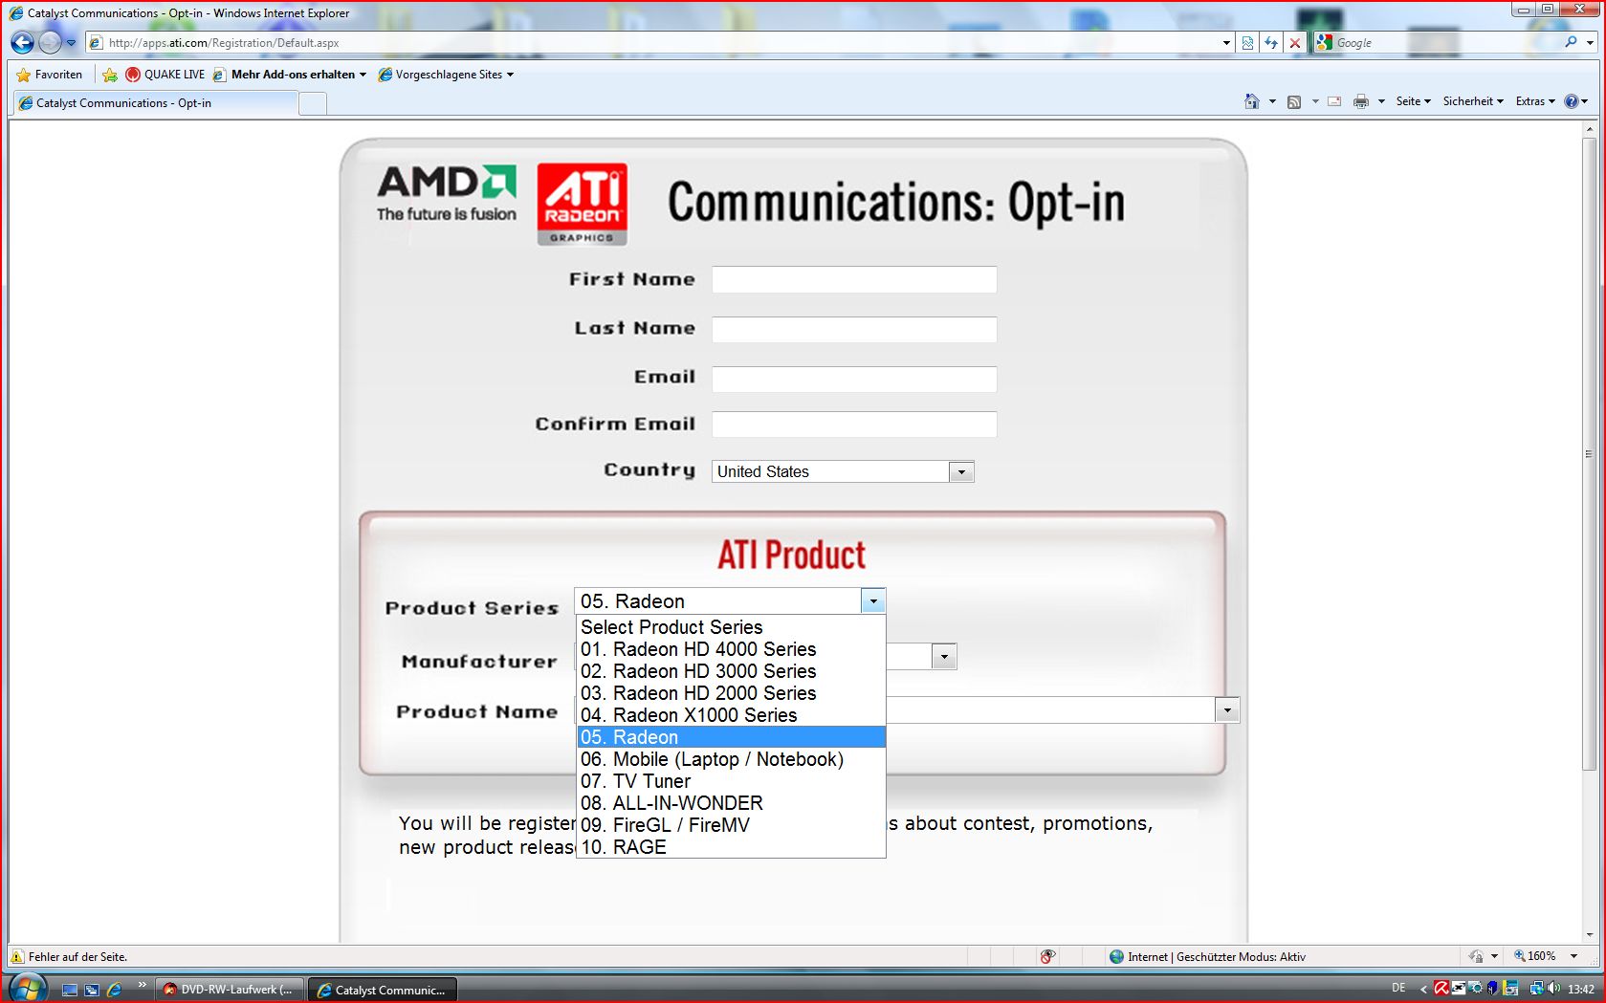The height and width of the screenshot is (1003, 1606).
Task: Click the Email input field
Action: [854, 380]
